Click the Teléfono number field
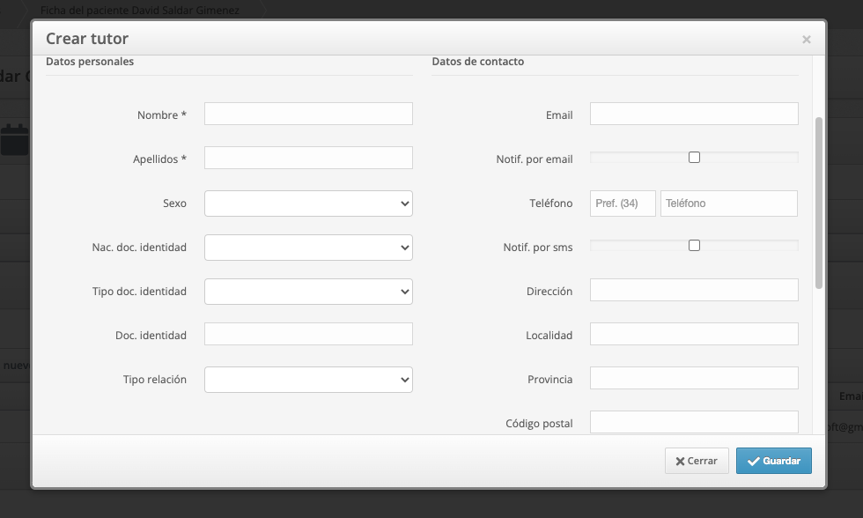863x518 pixels. click(729, 203)
